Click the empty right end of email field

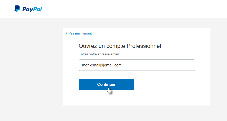[x=176, y=65]
